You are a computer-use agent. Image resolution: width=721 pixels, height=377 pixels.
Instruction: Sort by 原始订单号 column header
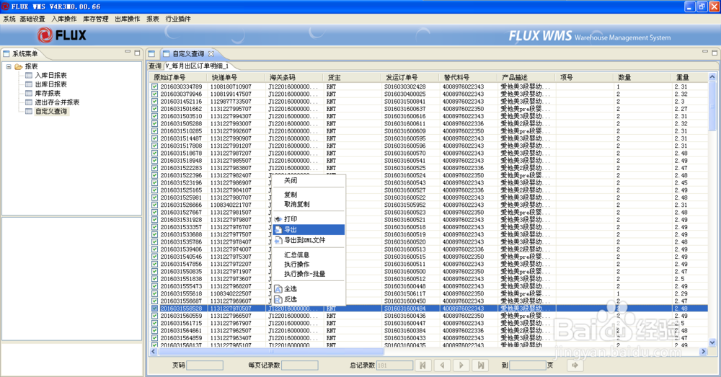pyautogui.click(x=180, y=77)
